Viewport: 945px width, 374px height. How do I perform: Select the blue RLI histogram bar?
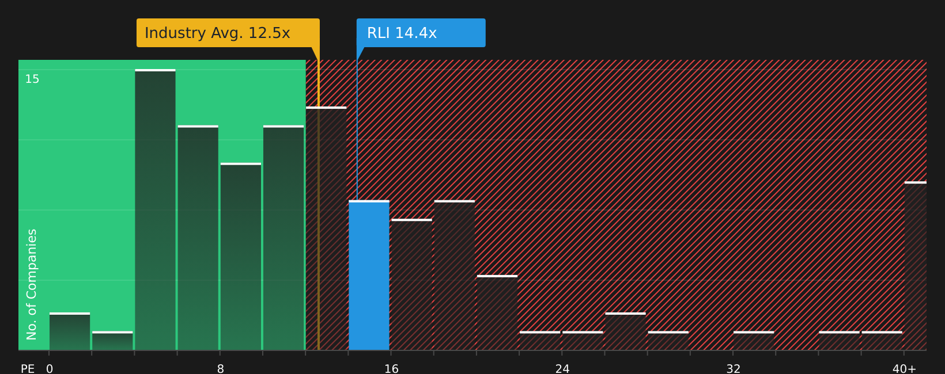click(369, 275)
